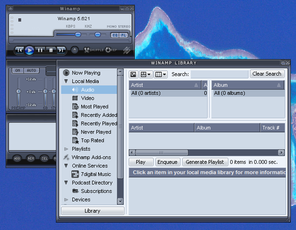Expand the Devices tree node
The height and width of the screenshot is (230, 296).
point(66,199)
